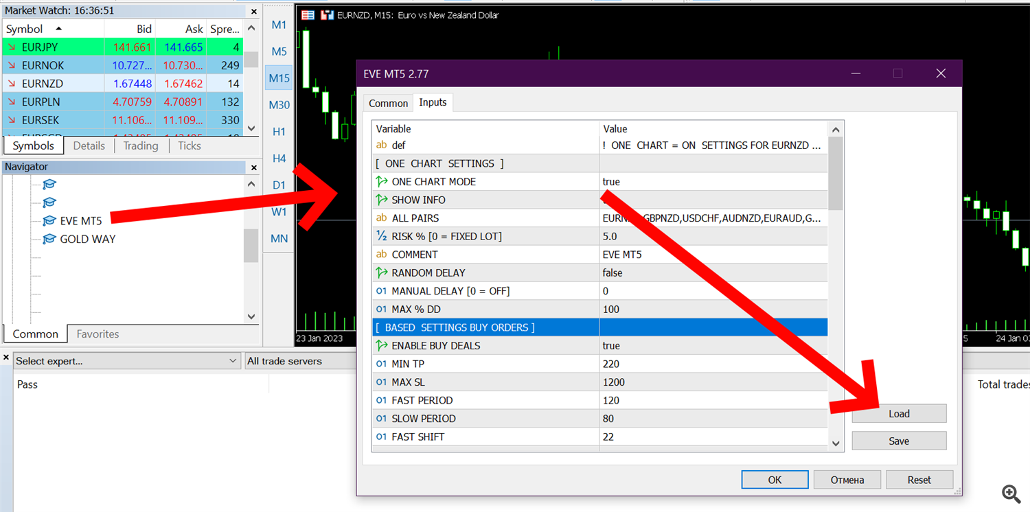The image size is (1030, 512).
Task: Switch chart to W1 timeframe
Action: pyautogui.click(x=279, y=212)
